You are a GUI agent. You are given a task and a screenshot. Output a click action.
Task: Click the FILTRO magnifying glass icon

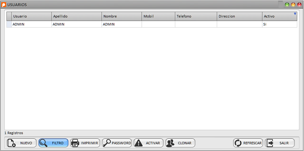point(43,143)
